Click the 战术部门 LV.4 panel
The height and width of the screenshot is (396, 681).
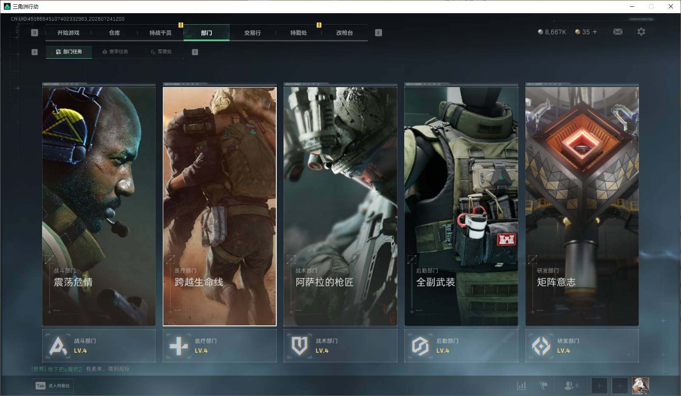coord(340,346)
